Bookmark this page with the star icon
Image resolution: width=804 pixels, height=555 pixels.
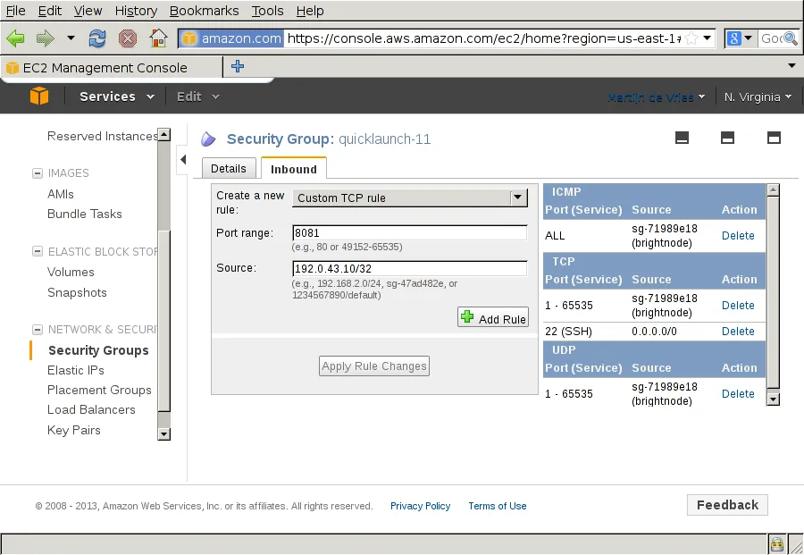pos(691,38)
